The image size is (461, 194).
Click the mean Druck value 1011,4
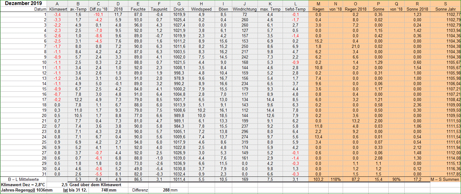179,180
